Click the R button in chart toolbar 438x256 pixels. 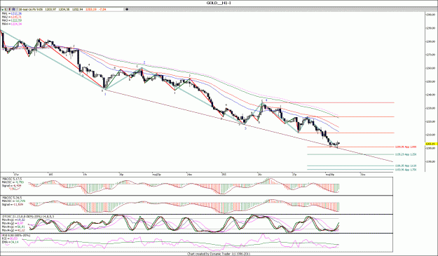14,9
